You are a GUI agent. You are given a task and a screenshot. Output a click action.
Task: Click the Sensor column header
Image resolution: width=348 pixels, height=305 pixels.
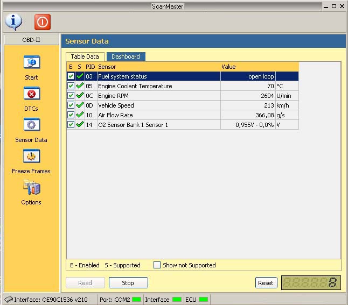(107, 67)
